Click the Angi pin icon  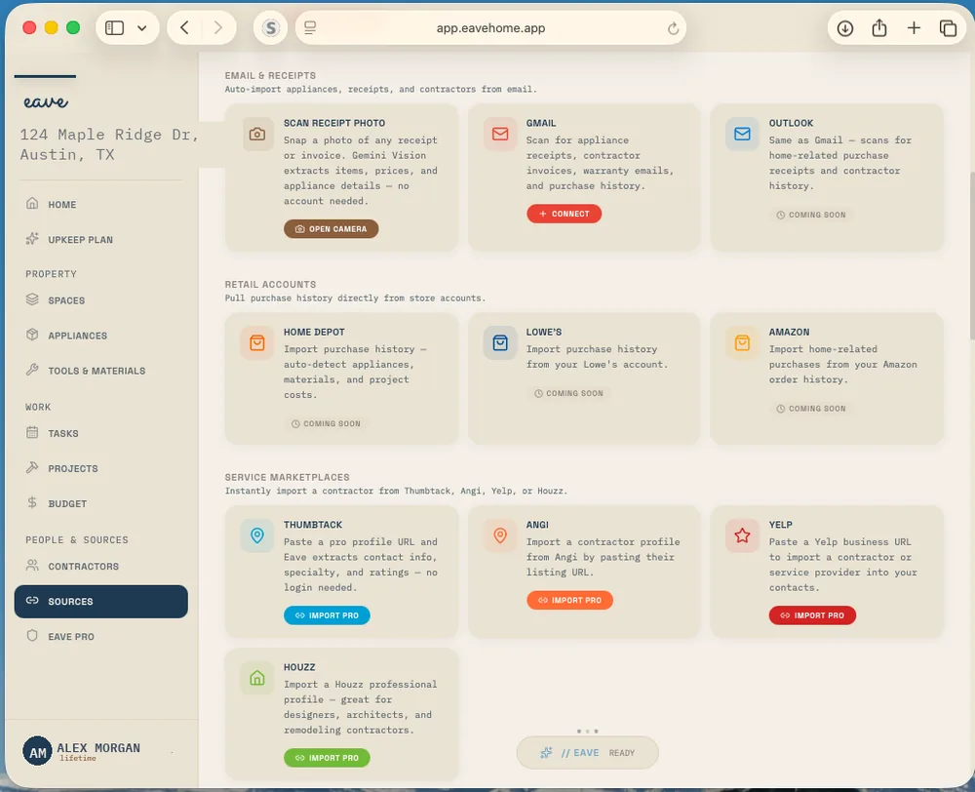(500, 535)
